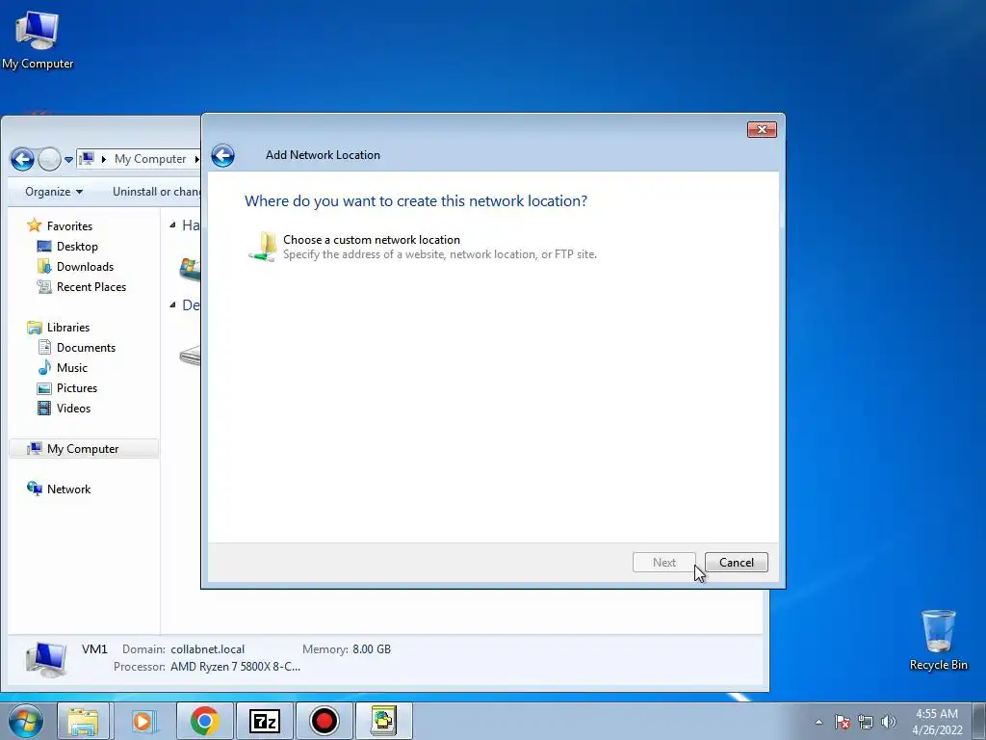
Task: Click the VM1 computer icon in details pane
Action: (46, 659)
